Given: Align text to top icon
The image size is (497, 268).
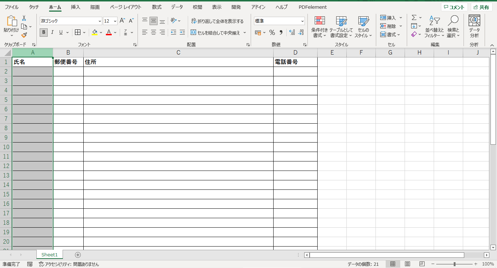Looking at the screenshot, I should point(145,21).
